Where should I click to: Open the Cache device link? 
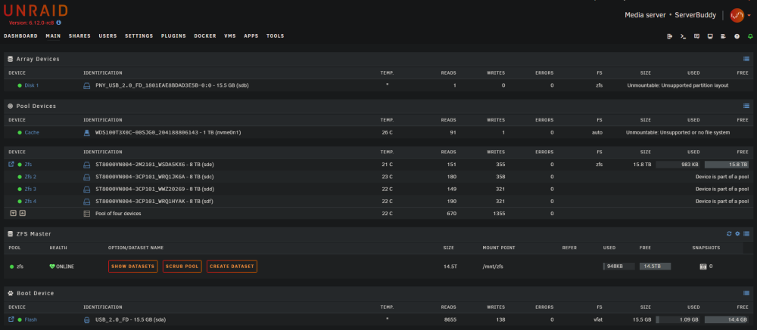pyautogui.click(x=32, y=132)
